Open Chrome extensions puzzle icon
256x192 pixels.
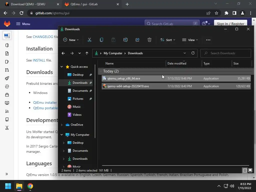point(226,13)
